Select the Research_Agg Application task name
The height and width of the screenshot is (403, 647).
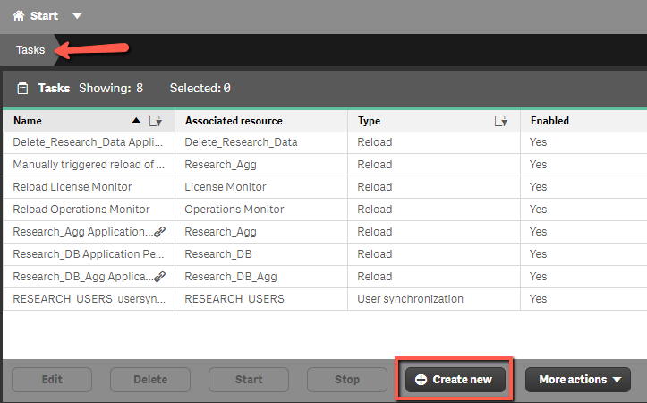click(83, 232)
